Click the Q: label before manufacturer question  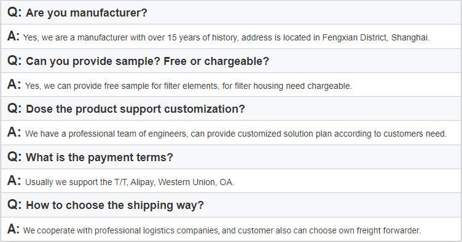click(x=15, y=13)
